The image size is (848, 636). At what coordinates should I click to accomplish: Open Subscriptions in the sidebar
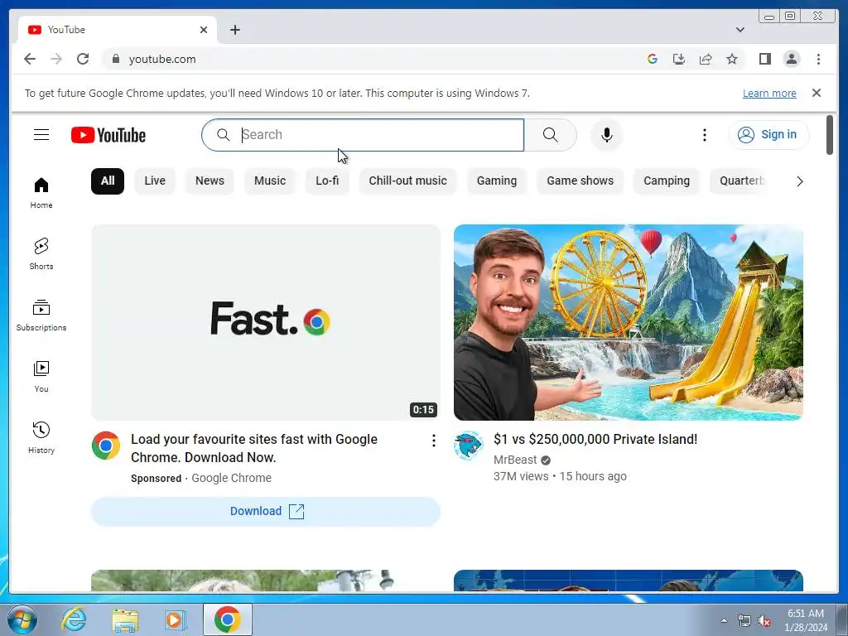pyautogui.click(x=41, y=316)
